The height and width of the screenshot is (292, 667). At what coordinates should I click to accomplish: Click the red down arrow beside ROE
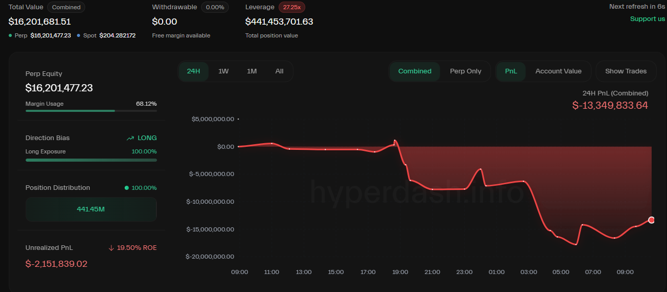111,248
